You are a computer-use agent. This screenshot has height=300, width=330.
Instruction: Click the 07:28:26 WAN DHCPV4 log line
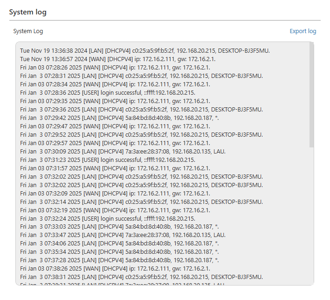[x=115, y=68]
